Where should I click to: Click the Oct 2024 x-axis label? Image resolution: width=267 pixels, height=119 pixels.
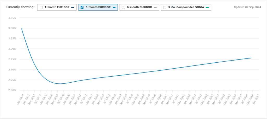pyautogui.click(x=20, y=99)
